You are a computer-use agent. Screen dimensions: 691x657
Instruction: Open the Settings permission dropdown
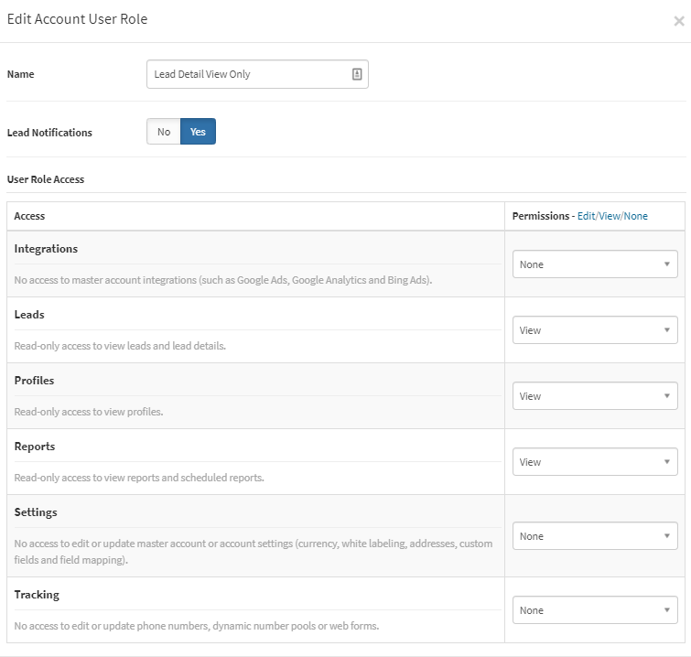coord(595,536)
